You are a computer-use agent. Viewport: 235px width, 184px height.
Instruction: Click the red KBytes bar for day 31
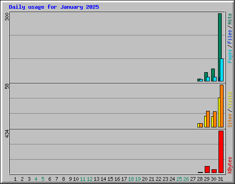tap(221, 152)
